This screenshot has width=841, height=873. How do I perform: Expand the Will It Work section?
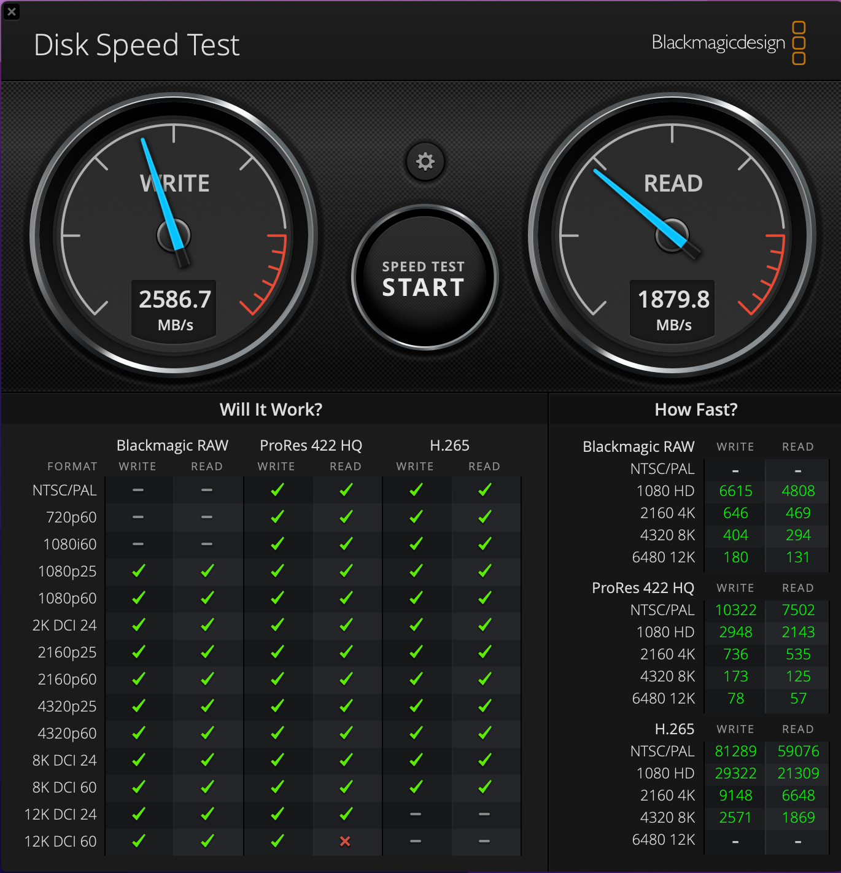(271, 409)
